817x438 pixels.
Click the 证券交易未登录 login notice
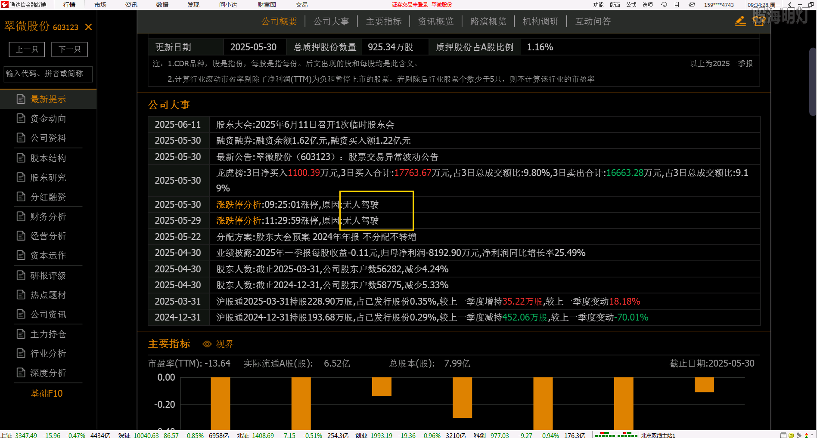click(410, 5)
